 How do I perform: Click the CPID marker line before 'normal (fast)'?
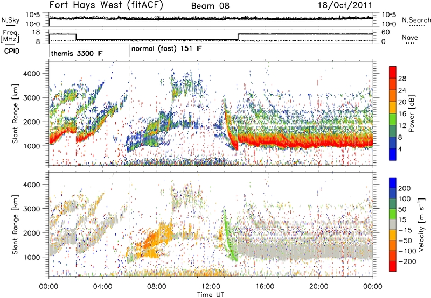[130, 51]
